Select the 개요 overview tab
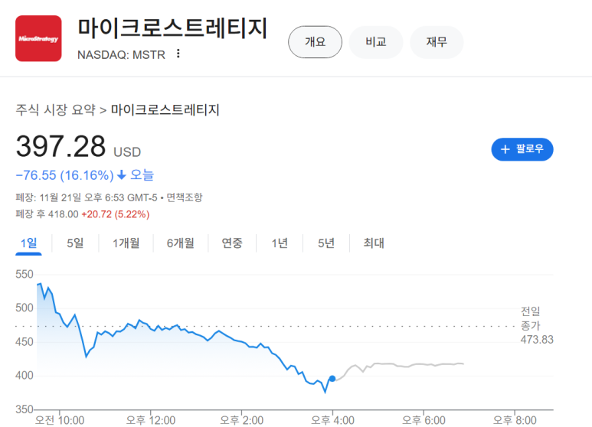The image size is (592, 427). click(x=315, y=42)
